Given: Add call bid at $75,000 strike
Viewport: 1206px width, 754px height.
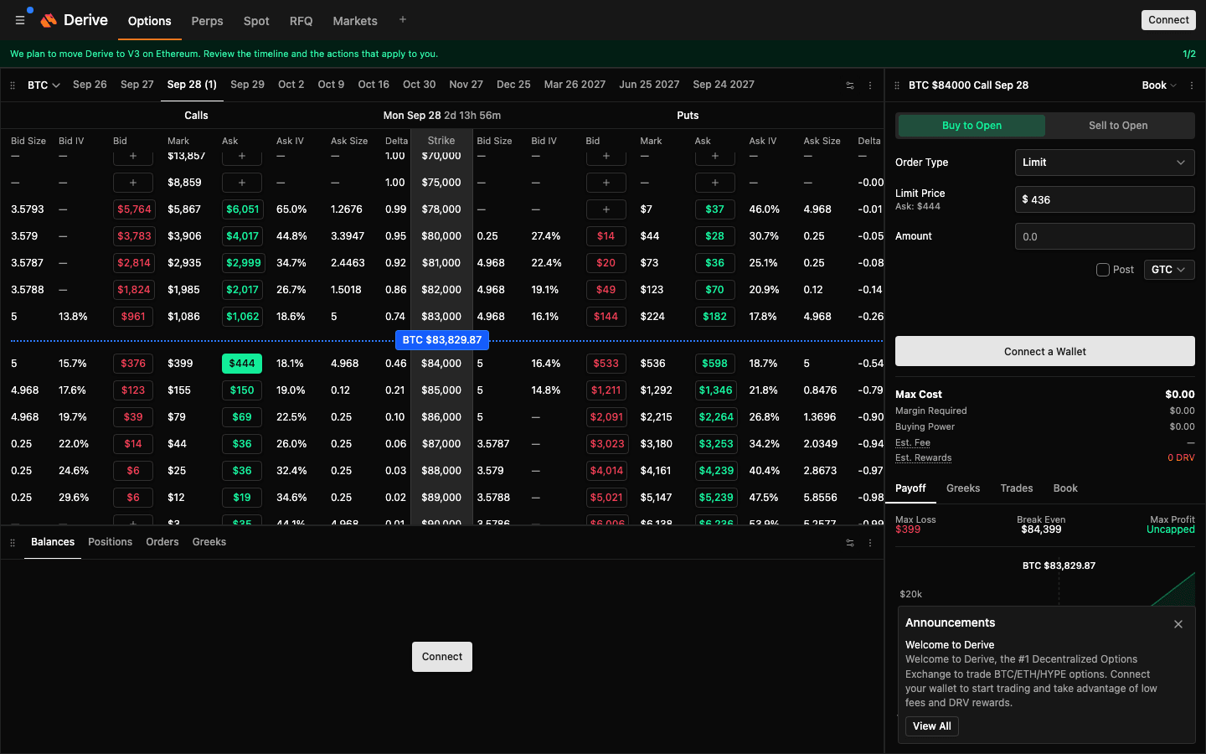Looking at the screenshot, I should point(133,183).
